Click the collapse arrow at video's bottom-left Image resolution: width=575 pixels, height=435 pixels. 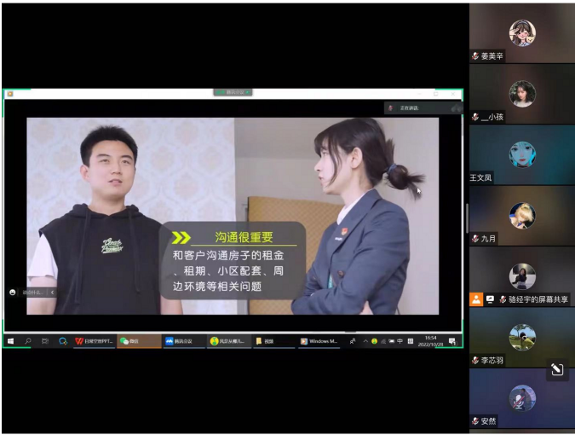[x=53, y=292]
